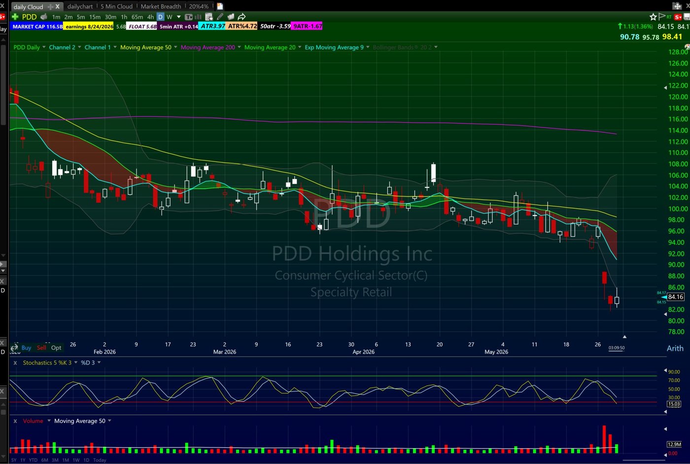This screenshot has width=690, height=464.
Task: Select the daily Cloud tab
Action: (28, 7)
